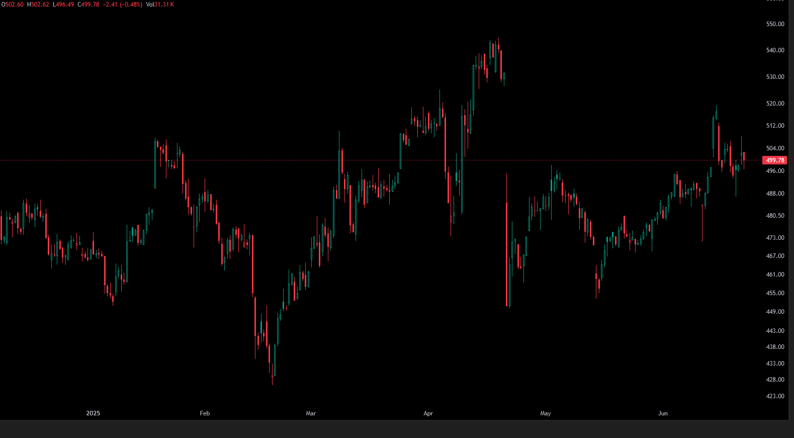
Task: Click the 520.00 price axis label
Action: point(775,104)
